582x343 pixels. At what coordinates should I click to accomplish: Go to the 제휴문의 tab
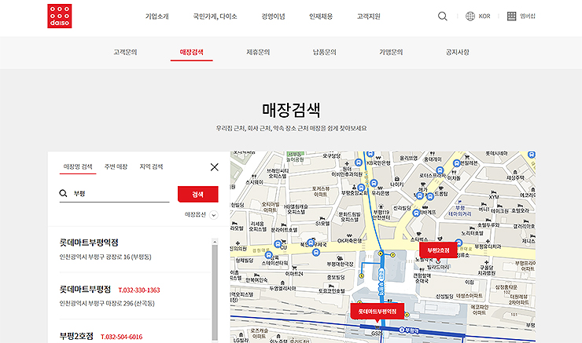point(258,53)
